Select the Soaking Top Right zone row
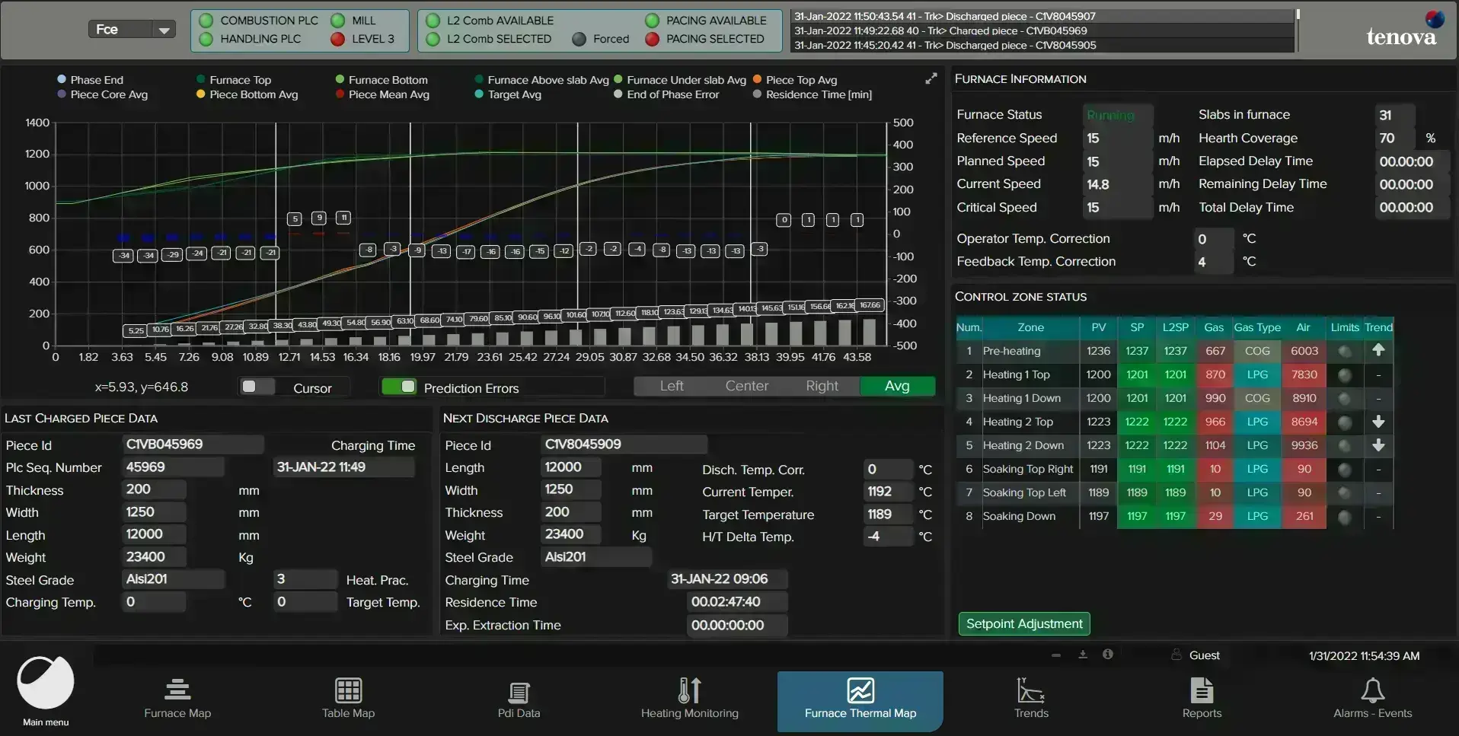Image resolution: width=1459 pixels, height=736 pixels. (x=1174, y=469)
